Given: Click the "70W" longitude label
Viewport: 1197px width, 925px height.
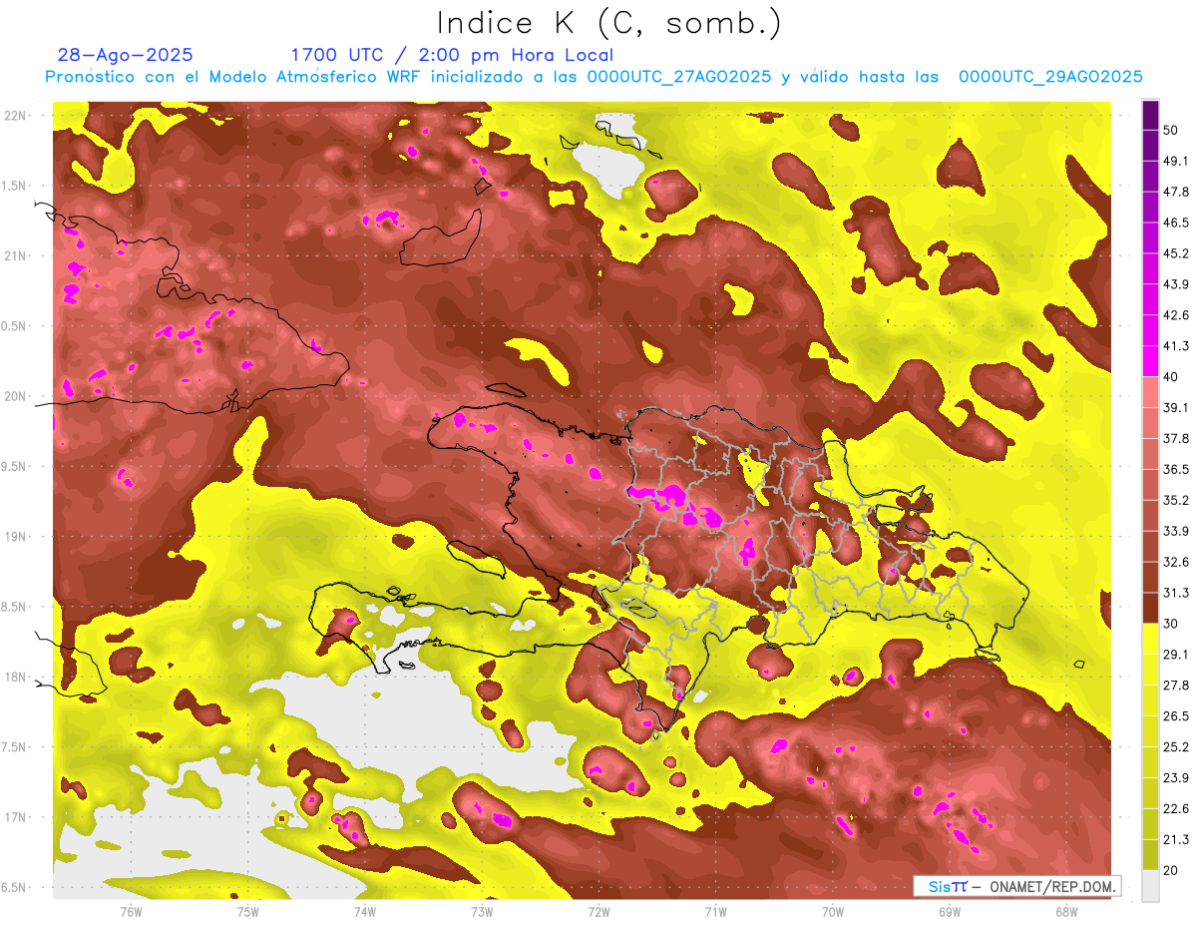Looking at the screenshot, I should click(833, 911).
